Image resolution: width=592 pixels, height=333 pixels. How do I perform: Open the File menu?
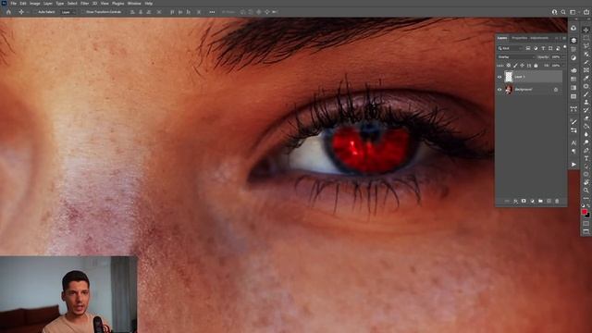[14, 4]
